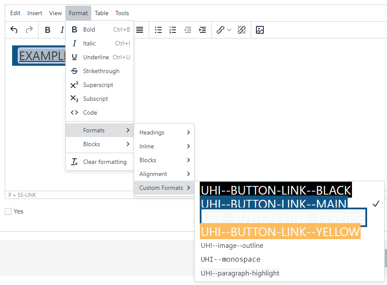Screen dimensions: 387x285
Task: Apply UHI--BUTTON-LINK--BLACK format
Action: (x=276, y=190)
